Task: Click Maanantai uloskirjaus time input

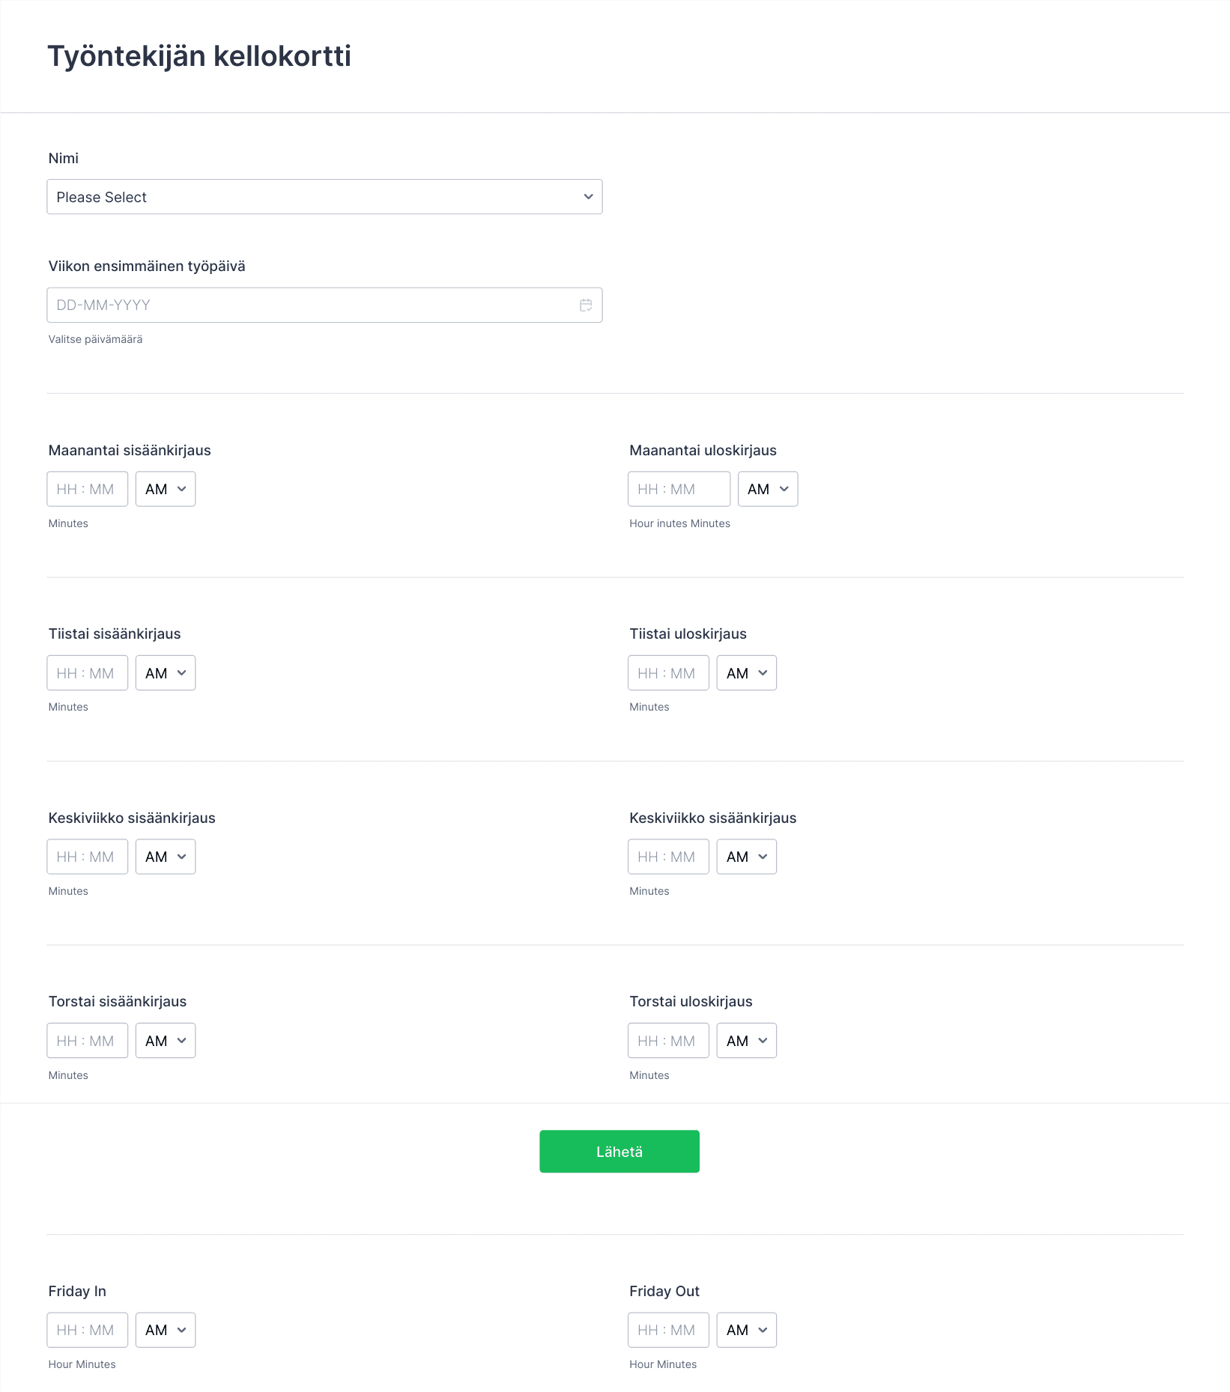Action: 679,489
